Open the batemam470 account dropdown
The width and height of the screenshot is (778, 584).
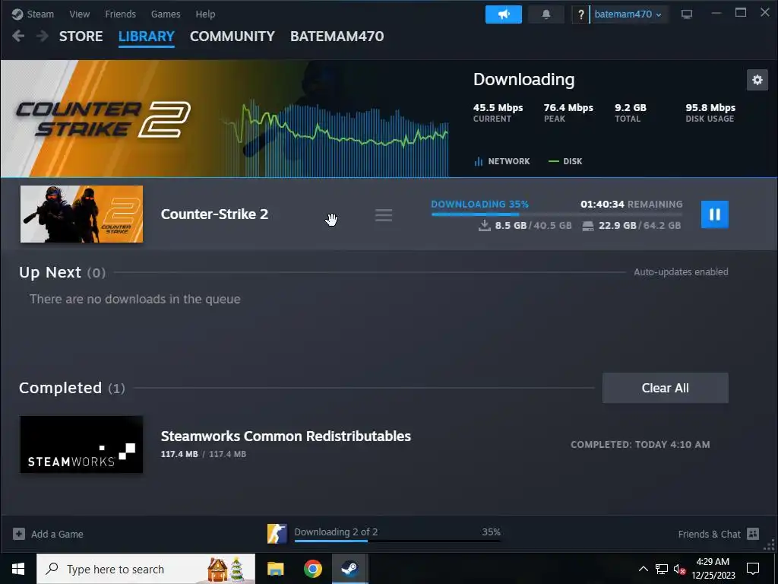coord(628,14)
